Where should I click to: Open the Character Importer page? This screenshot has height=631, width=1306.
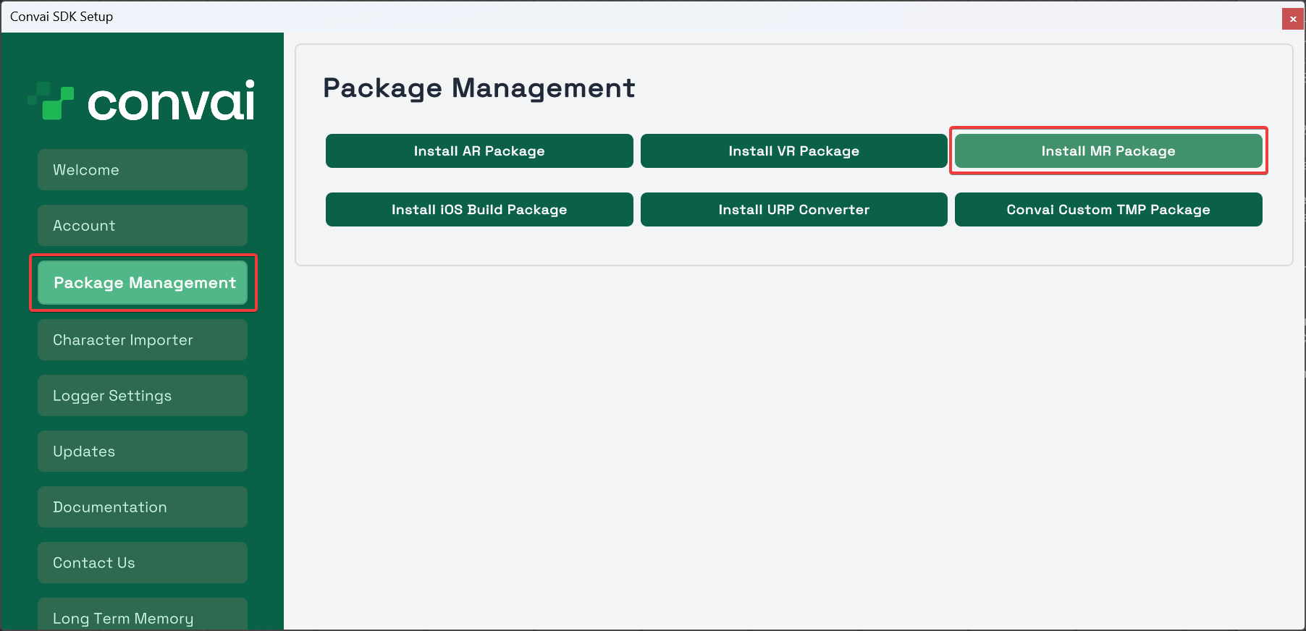tap(143, 340)
